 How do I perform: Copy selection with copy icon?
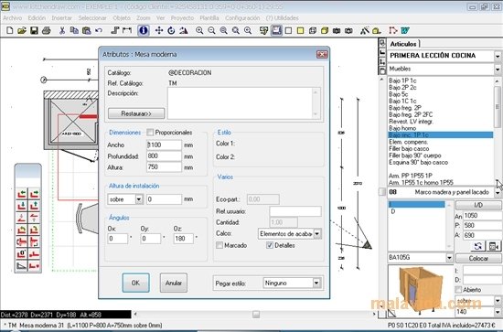(x=74, y=31)
